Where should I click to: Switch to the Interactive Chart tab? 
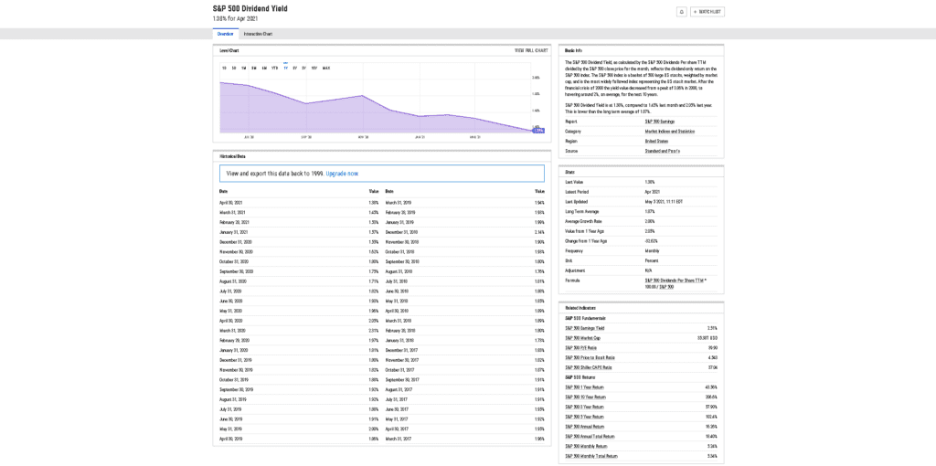click(258, 34)
